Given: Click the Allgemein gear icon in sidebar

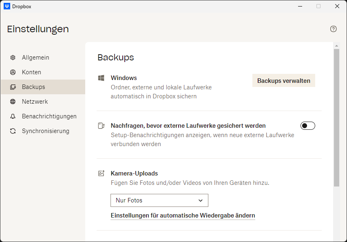Looking at the screenshot, I should click(x=13, y=58).
